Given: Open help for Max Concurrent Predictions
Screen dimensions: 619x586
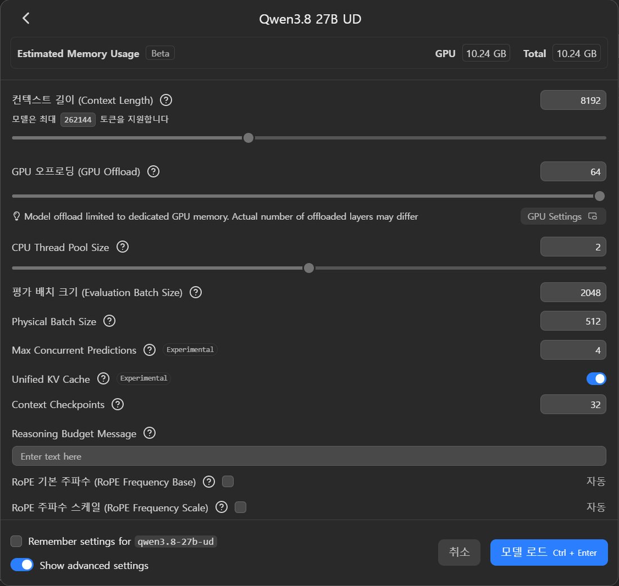Looking at the screenshot, I should (x=149, y=350).
